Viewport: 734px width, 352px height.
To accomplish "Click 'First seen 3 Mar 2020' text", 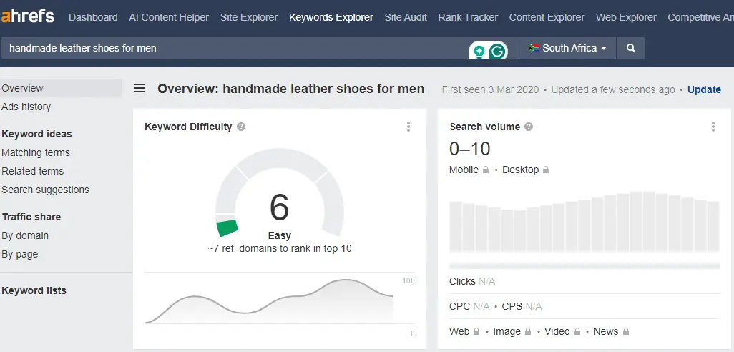I will [x=490, y=89].
